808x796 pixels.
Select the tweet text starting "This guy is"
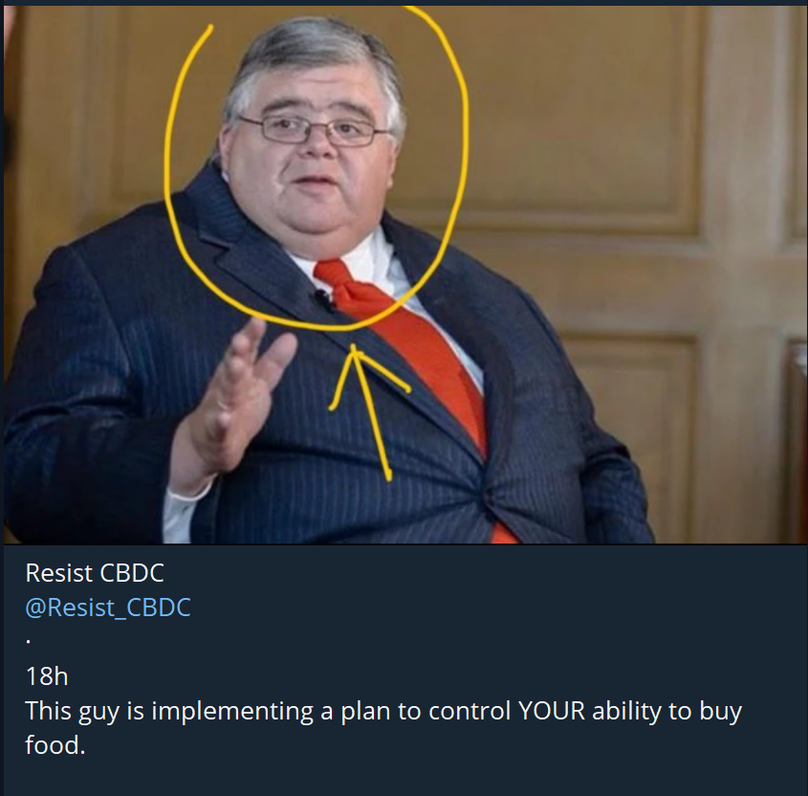point(383,728)
